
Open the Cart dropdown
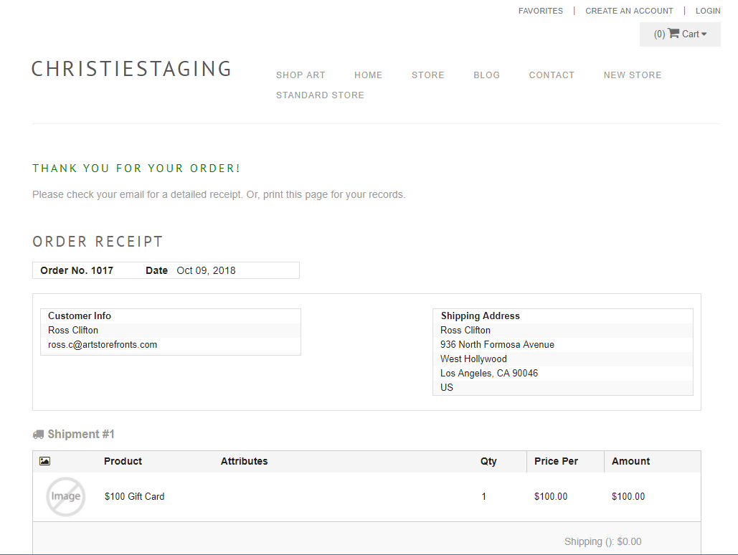pyautogui.click(x=691, y=33)
